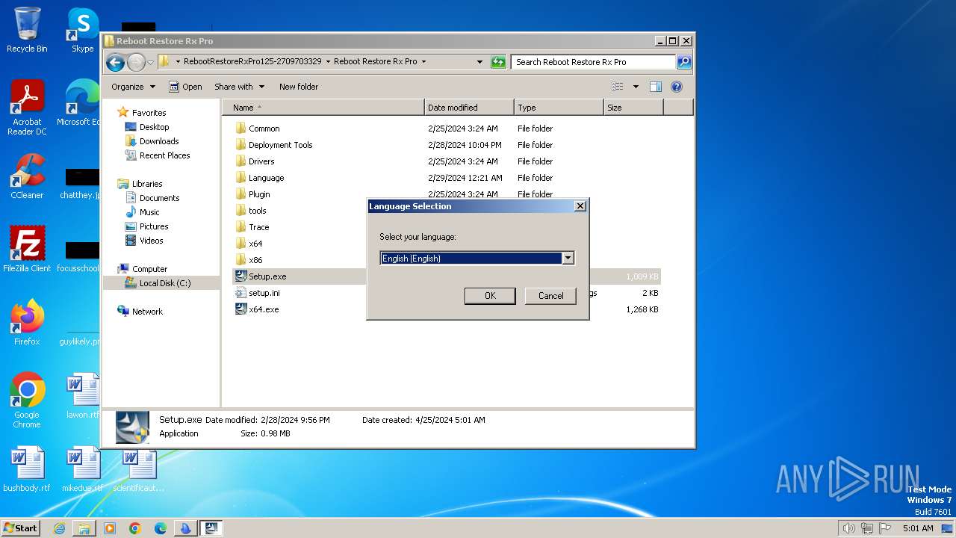Open Pictures library in navigation pane

click(x=146, y=226)
